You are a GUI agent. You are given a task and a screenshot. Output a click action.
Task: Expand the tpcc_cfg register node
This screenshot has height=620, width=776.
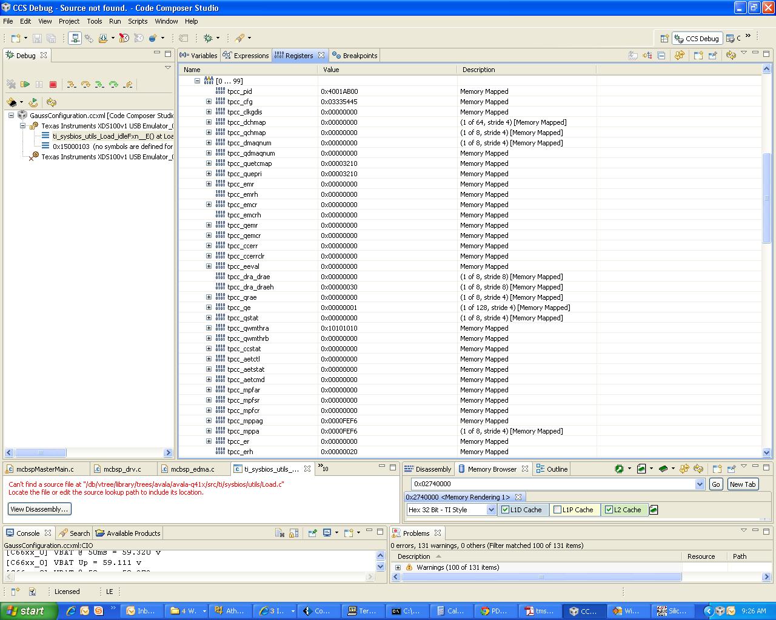tap(209, 102)
